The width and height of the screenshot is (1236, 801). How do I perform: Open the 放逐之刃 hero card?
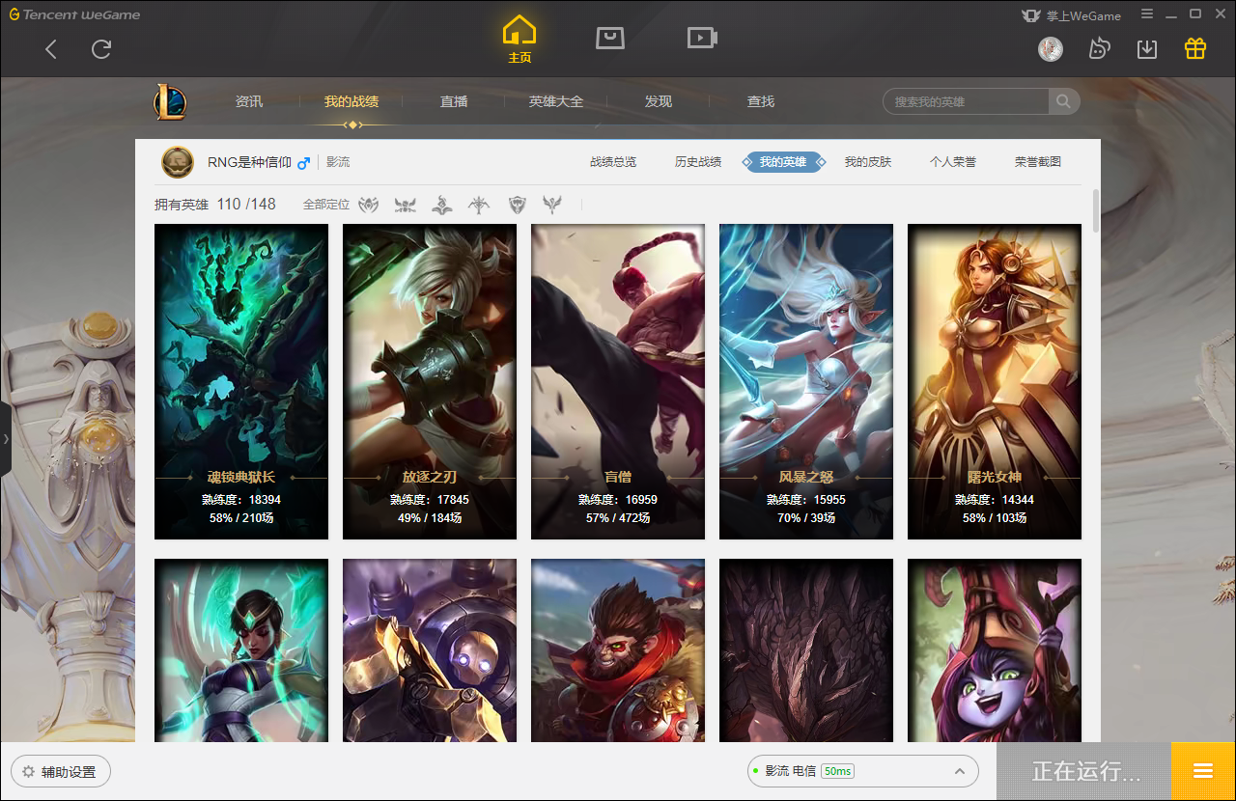click(430, 381)
